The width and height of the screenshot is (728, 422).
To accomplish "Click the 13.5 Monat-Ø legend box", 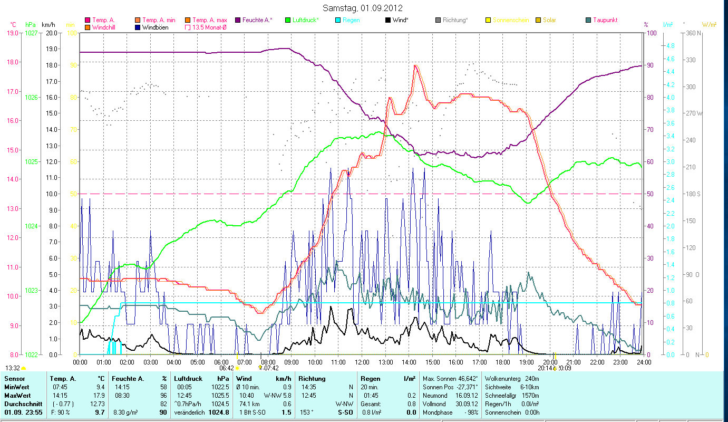I will point(188,27).
